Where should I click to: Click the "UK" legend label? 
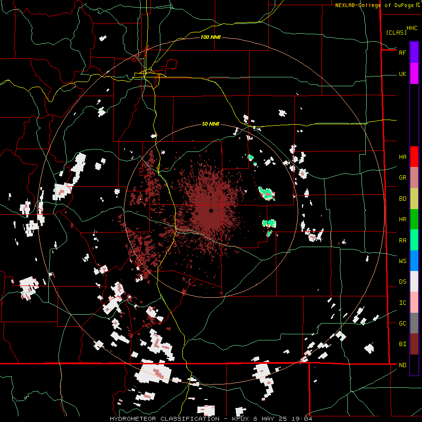click(402, 74)
